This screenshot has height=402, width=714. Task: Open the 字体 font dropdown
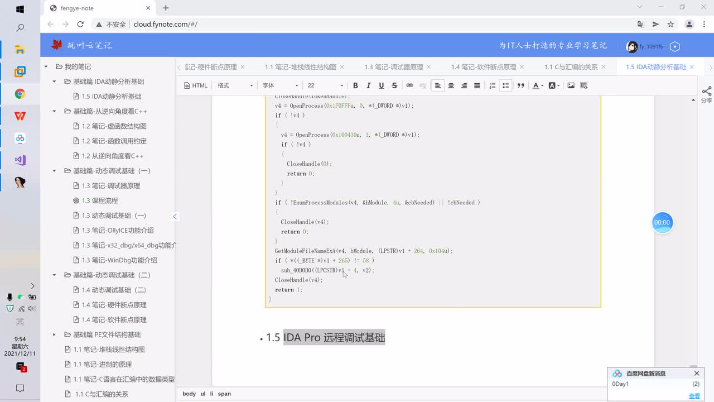pyautogui.click(x=281, y=85)
